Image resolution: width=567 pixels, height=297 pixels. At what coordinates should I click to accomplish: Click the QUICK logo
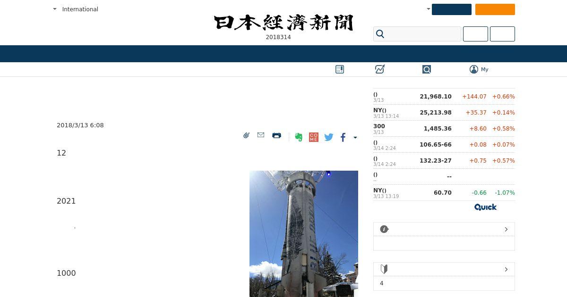point(486,207)
